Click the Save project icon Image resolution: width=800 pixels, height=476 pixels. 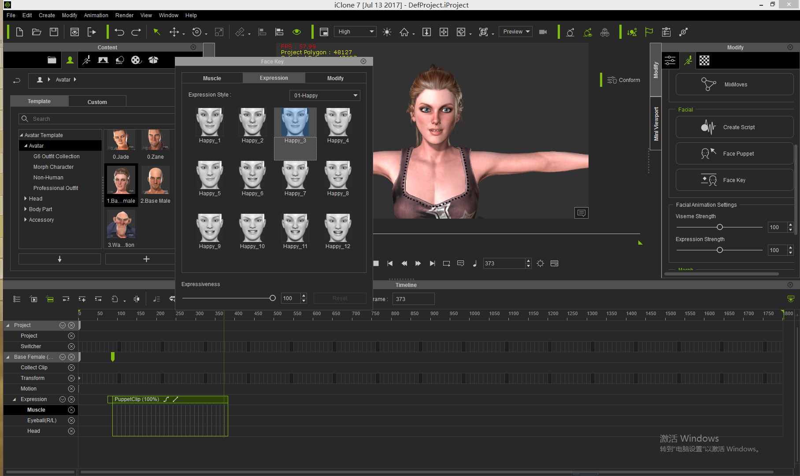click(54, 32)
